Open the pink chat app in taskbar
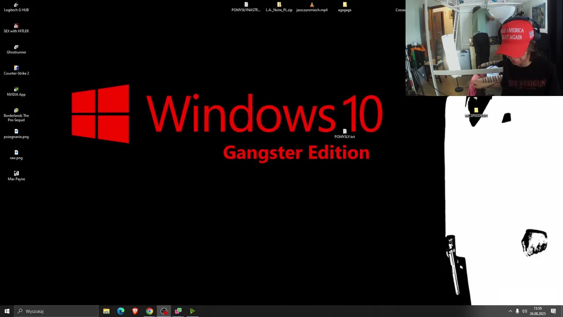Image resolution: width=563 pixels, height=317 pixels. [x=178, y=311]
